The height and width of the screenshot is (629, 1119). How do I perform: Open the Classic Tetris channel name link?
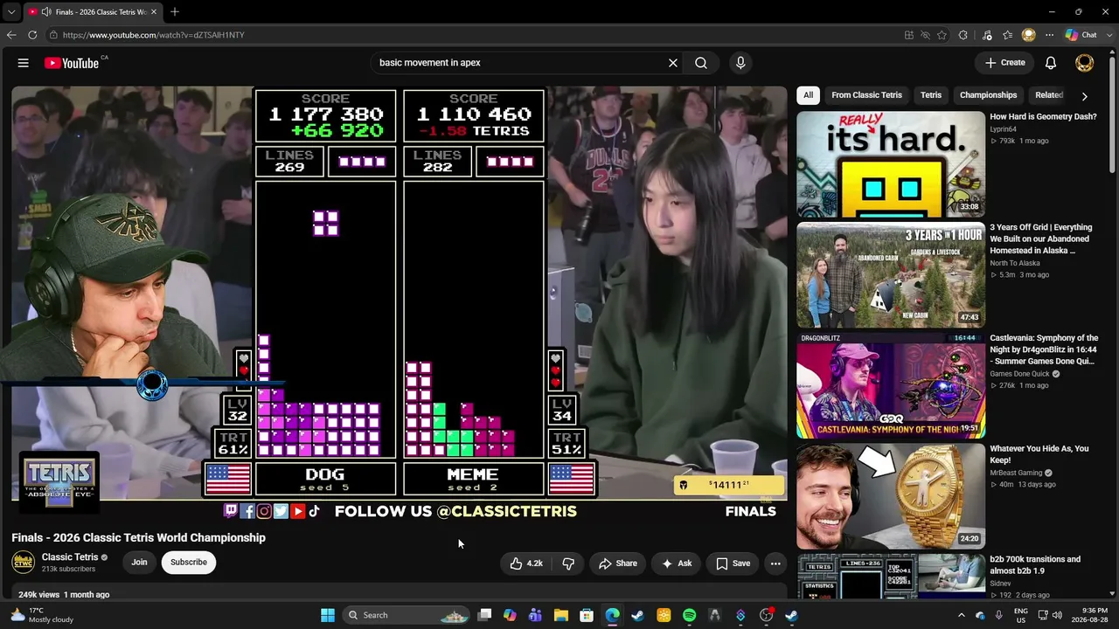[70, 557]
